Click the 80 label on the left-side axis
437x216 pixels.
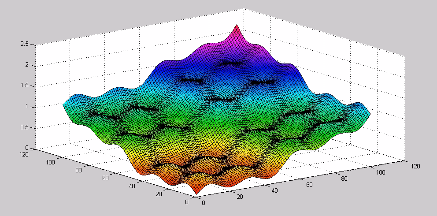[78, 170]
